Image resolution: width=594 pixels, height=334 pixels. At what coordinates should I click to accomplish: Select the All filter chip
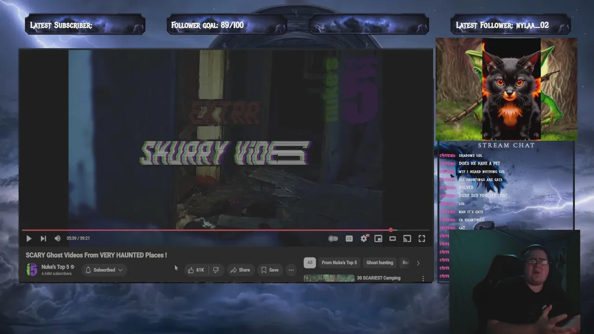click(x=310, y=263)
